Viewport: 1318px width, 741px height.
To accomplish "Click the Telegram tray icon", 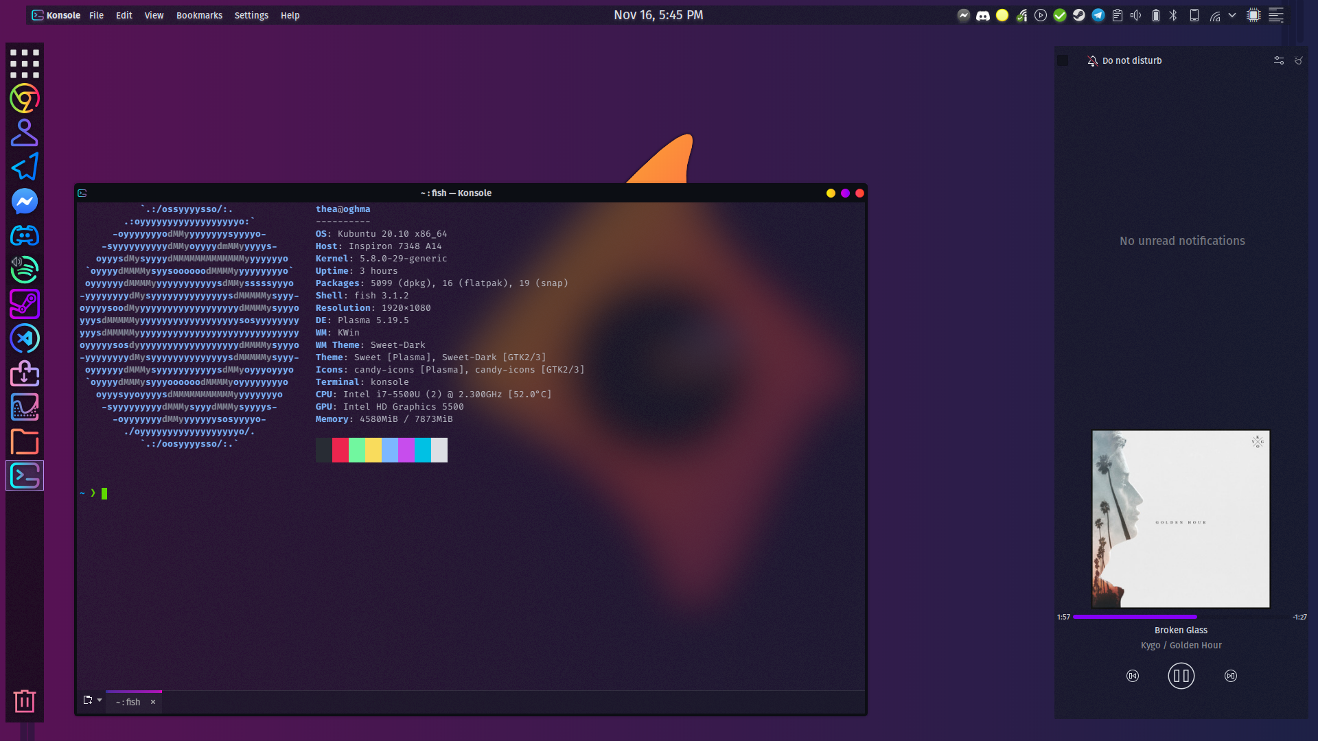I will click(x=1098, y=15).
